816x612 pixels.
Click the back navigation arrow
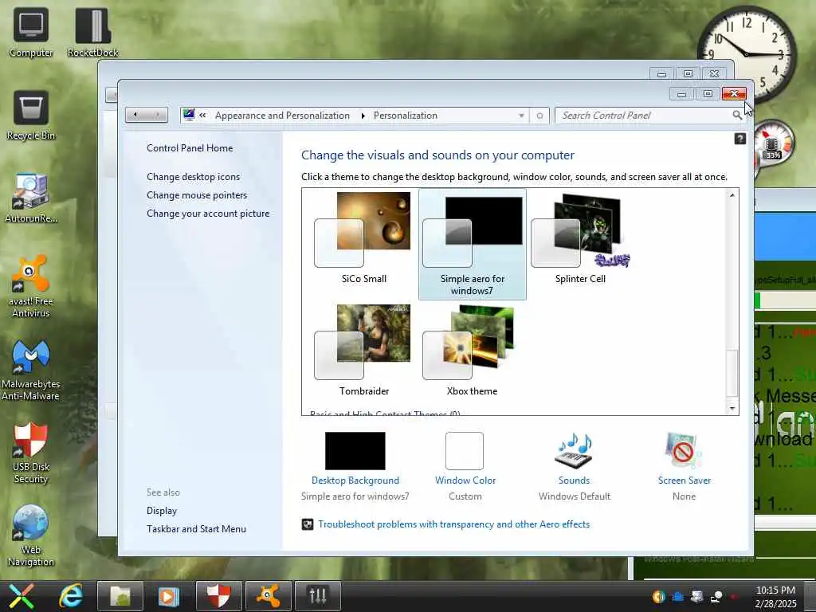tap(135, 115)
